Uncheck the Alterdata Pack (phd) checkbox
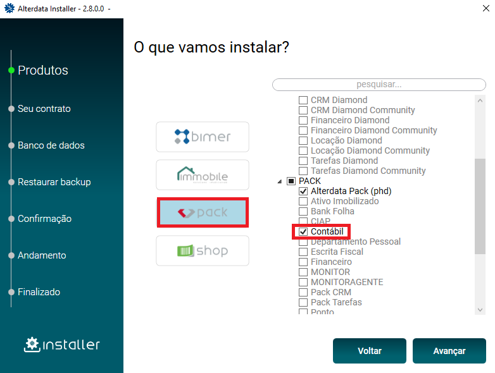 coord(303,191)
